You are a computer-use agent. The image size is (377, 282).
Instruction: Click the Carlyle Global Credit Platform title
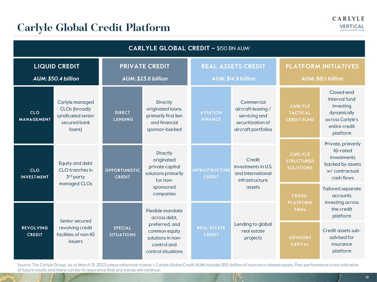(x=93, y=27)
